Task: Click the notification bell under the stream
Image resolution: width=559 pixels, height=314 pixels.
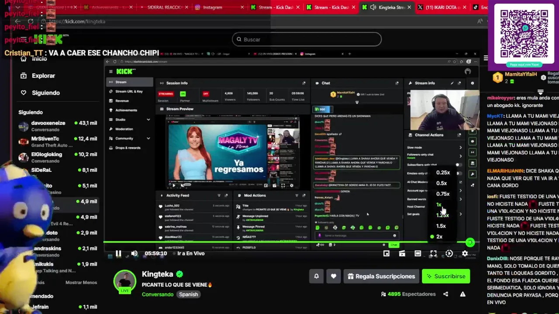Action: (317, 276)
